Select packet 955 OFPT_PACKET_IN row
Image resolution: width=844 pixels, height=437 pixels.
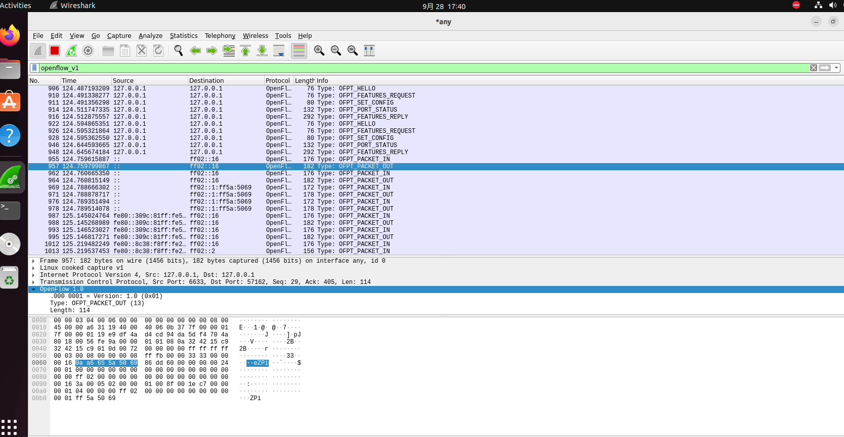point(436,159)
